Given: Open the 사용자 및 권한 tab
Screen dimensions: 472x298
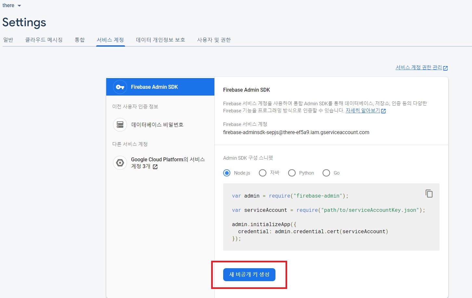Looking at the screenshot, I should [x=214, y=40].
